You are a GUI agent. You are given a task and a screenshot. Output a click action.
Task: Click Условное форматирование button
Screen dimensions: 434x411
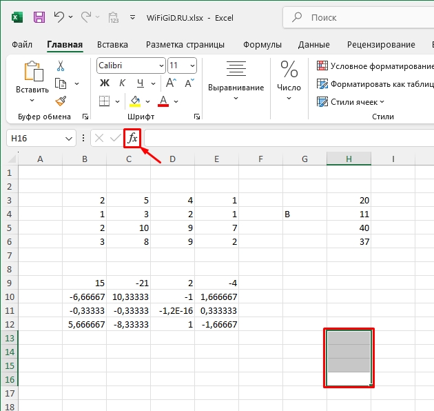pos(375,66)
